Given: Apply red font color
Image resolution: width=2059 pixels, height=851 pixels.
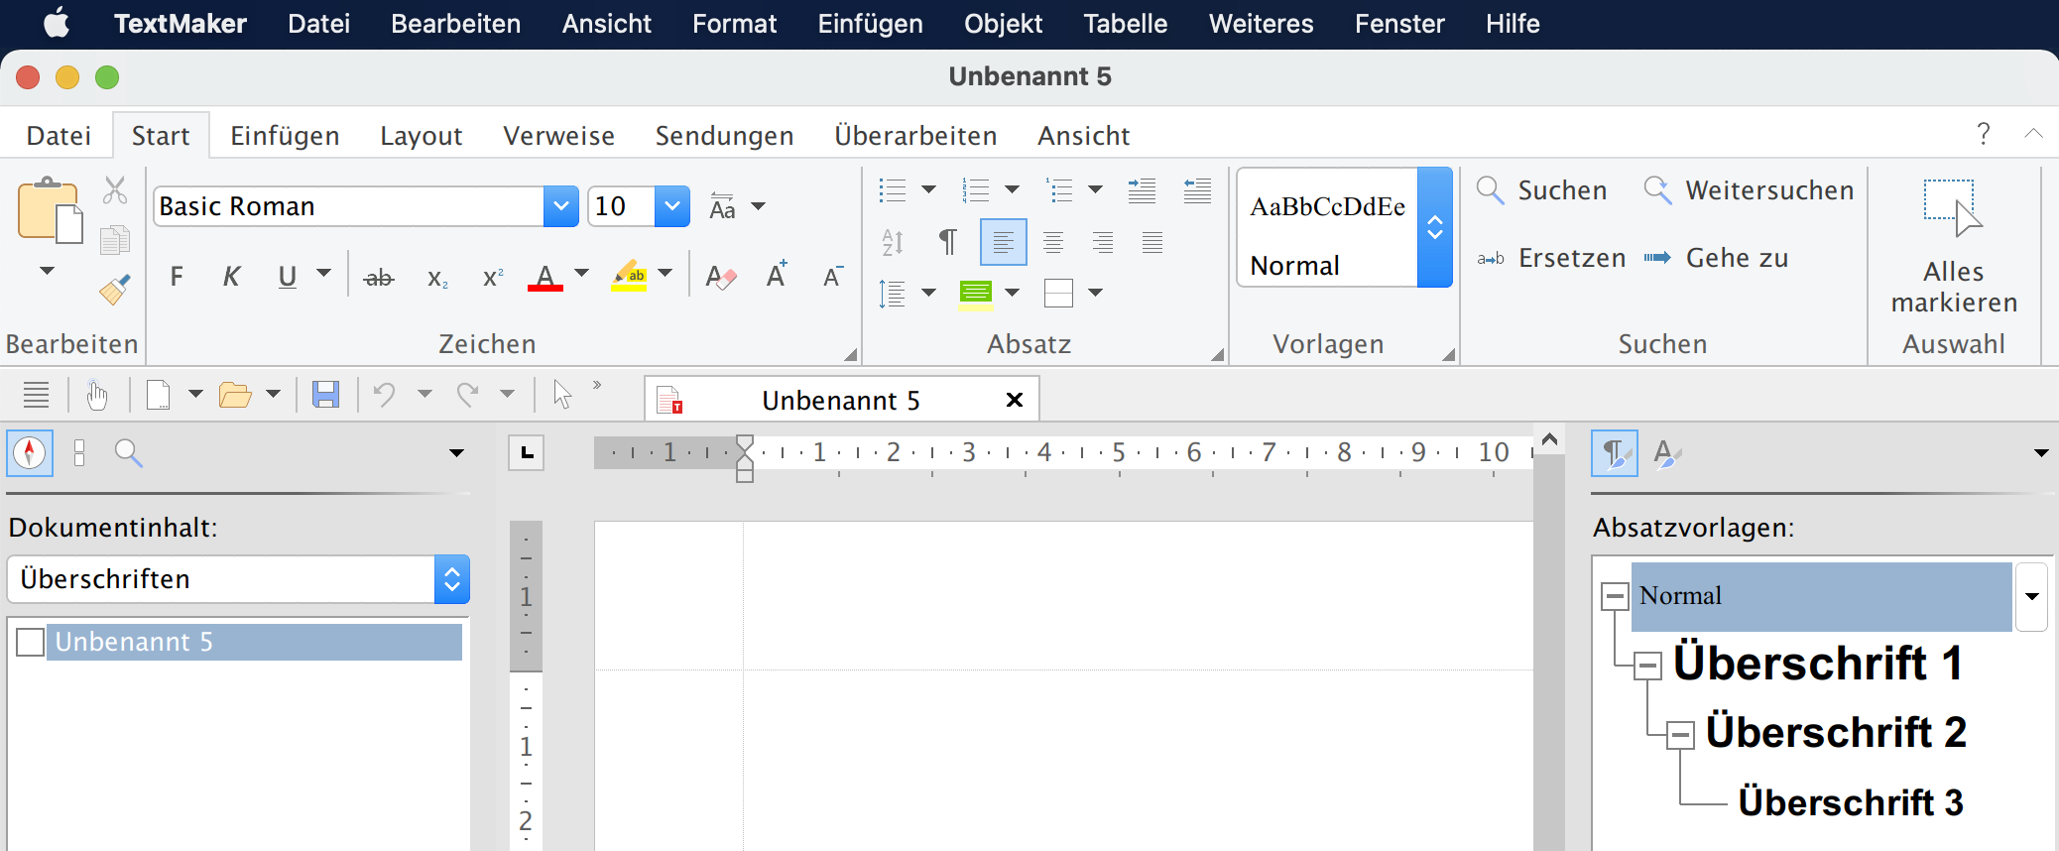Looking at the screenshot, I should [545, 277].
